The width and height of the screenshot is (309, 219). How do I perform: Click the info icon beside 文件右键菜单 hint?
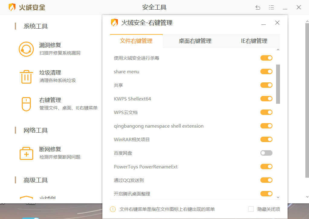tap(113, 209)
